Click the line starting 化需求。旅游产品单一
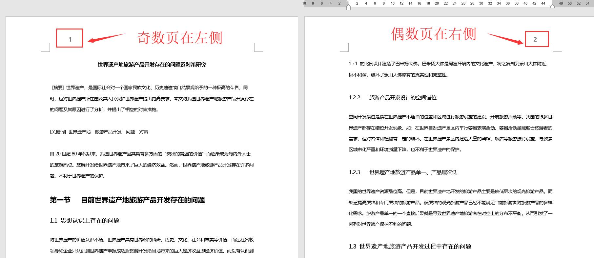Image resolution: width=594 pixels, height=258 pixels. click(x=450, y=213)
